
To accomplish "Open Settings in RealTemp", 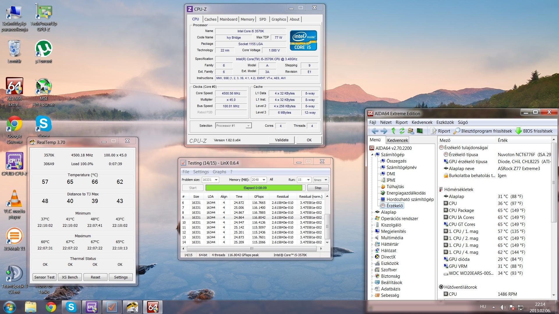I will [x=121, y=277].
